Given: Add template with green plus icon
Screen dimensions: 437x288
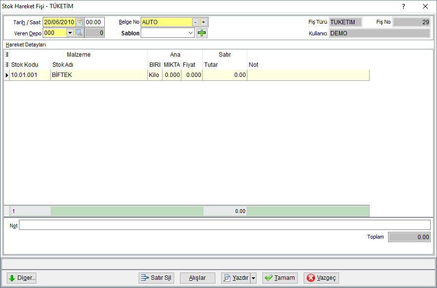Looking at the screenshot, I should pos(202,33).
